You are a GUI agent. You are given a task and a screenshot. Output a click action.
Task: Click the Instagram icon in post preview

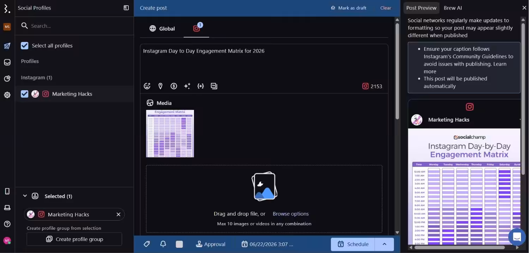(469, 107)
